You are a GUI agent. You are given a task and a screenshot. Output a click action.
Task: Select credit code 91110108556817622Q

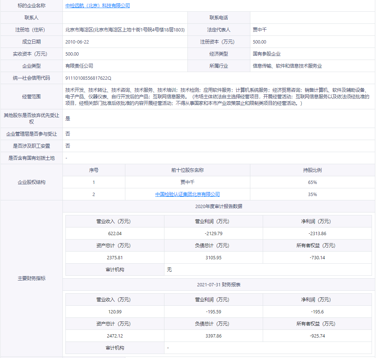pyautogui.click(x=88, y=78)
